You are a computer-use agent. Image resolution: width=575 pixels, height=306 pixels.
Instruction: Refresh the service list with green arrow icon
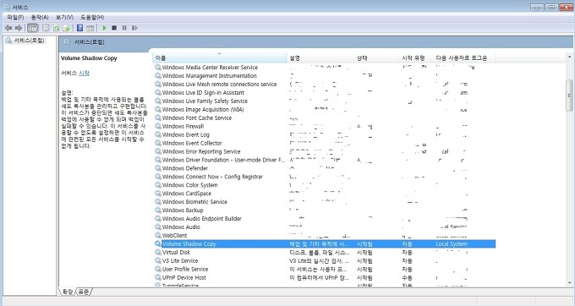point(56,28)
